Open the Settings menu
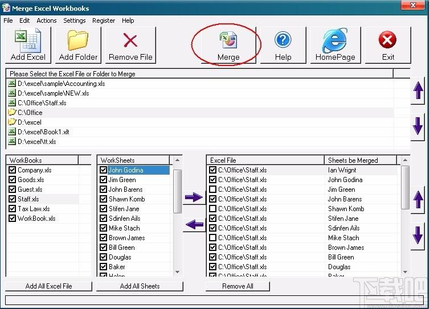Viewport: 430px width, 309px height. click(x=74, y=20)
